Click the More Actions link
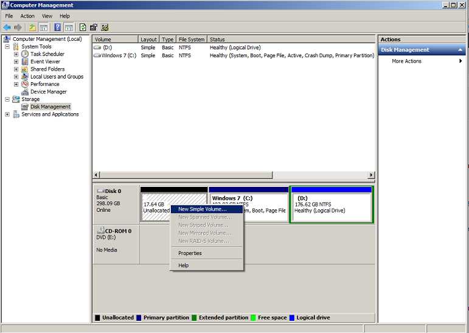Screen dimensions: 469x333 pyautogui.click(x=406, y=61)
